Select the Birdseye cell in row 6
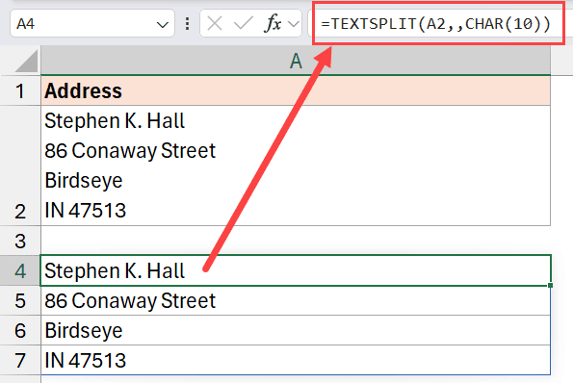 click(x=296, y=330)
